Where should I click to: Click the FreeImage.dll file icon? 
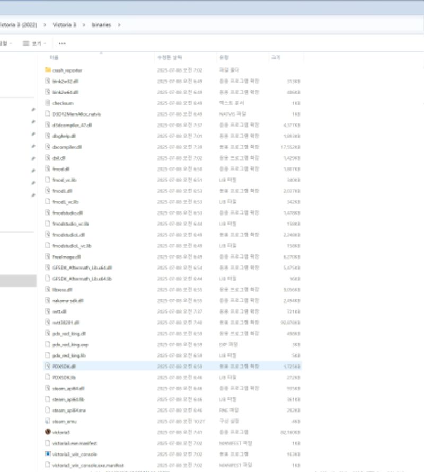pyautogui.click(x=48, y=256)
